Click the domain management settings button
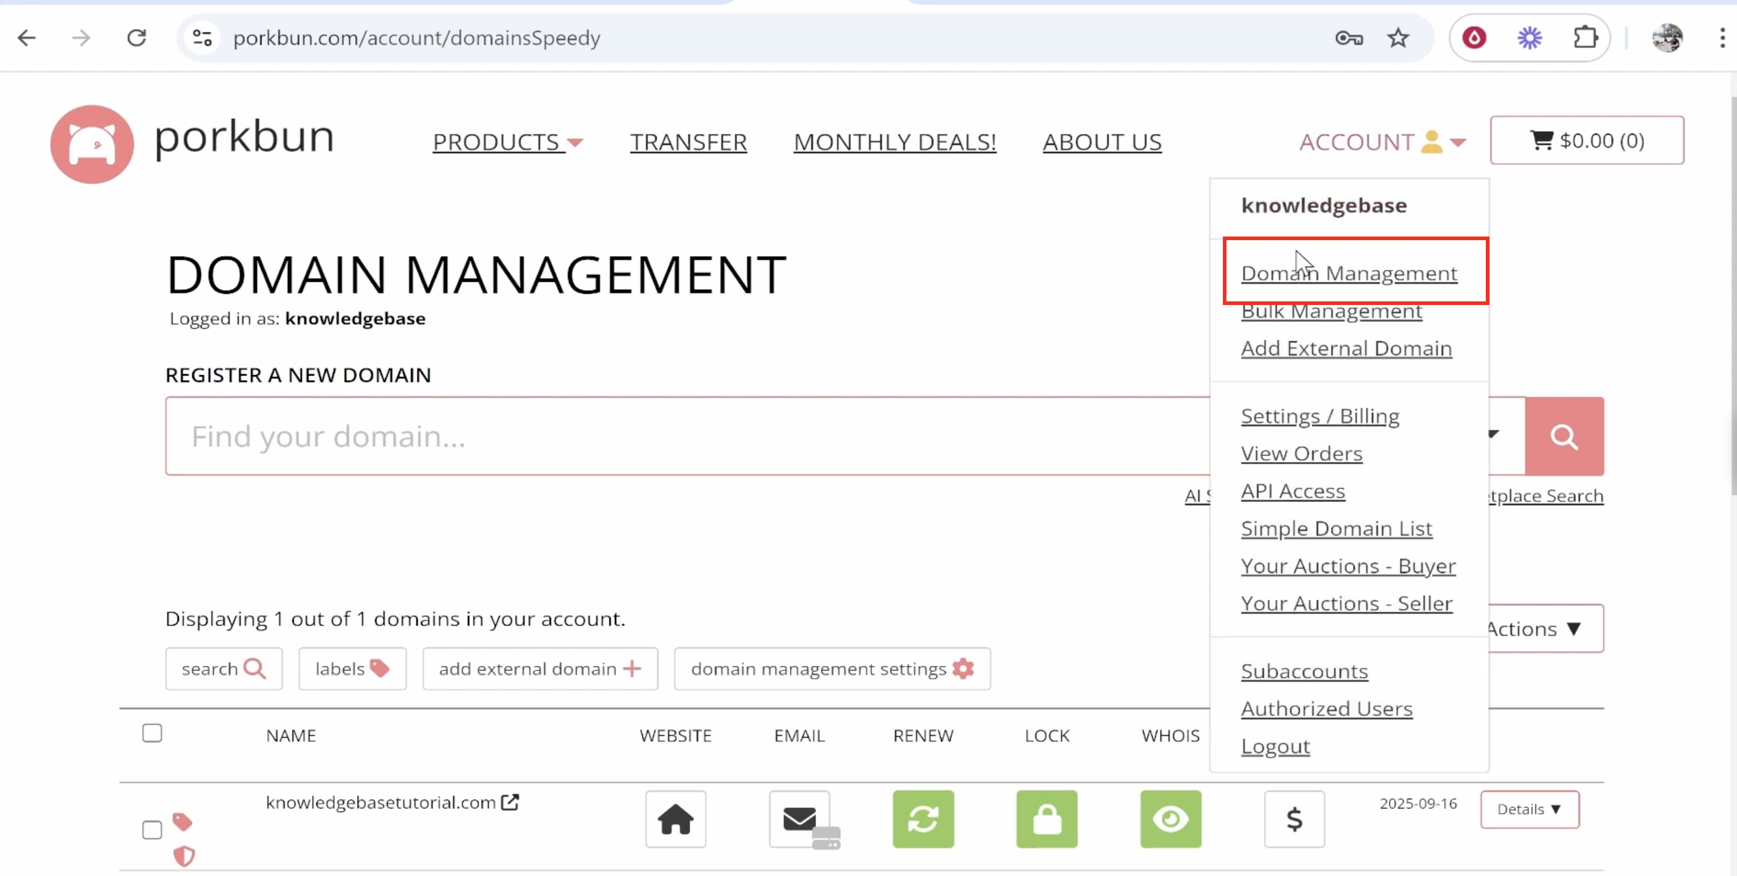Viewport: 1737px width, 876px height. pyautogui.click(x=831, y=668)
